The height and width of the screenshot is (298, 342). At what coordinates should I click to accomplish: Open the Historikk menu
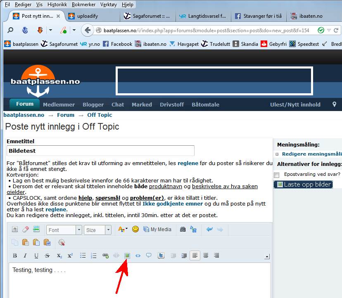[x=57, y=5]
